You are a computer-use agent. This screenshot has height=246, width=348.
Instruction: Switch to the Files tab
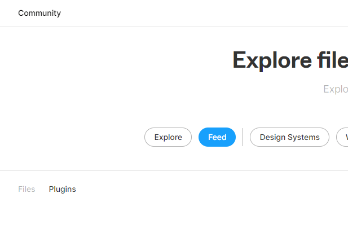(27, 189)
